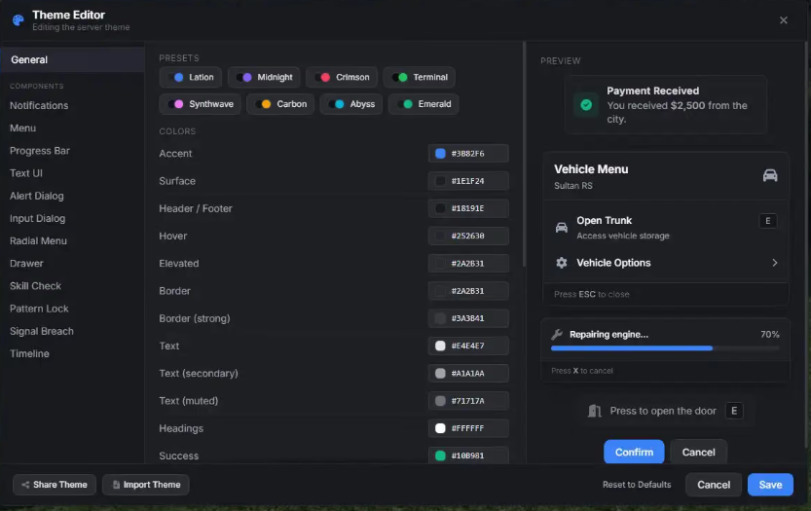
Task: Open the Alert Dialog component settings
Action: pos(36,196)
